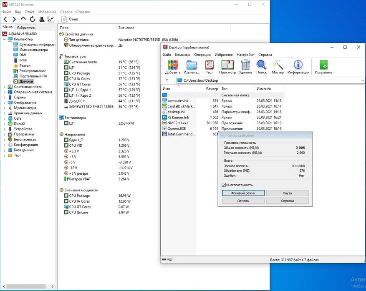The image size is (366, 291).
Task: Expand the Системная плата tree node
Action: (5, 87)
